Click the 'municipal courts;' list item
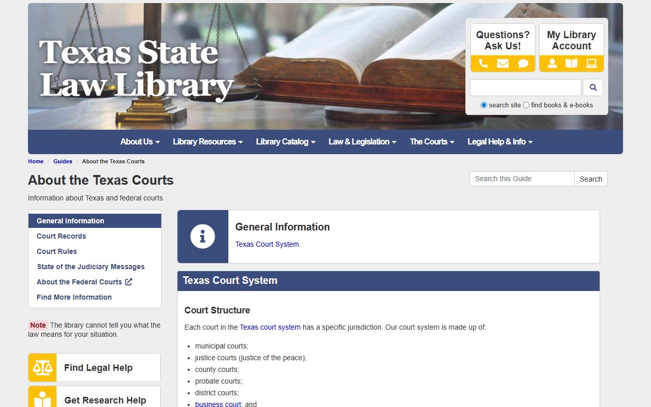Screen dimensions: 651x407 coord(222,346)
